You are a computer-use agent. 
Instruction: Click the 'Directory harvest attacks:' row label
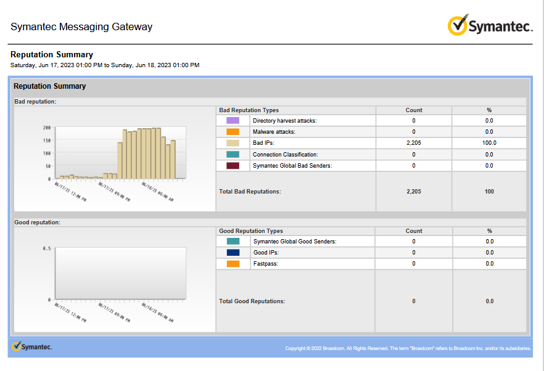[285, 121]
